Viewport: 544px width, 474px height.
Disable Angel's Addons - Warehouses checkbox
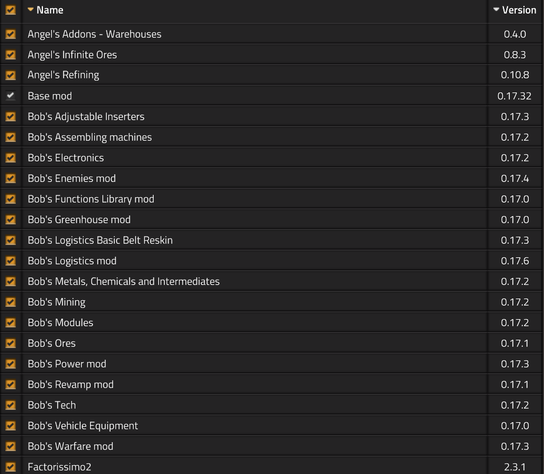click(11, 34)
